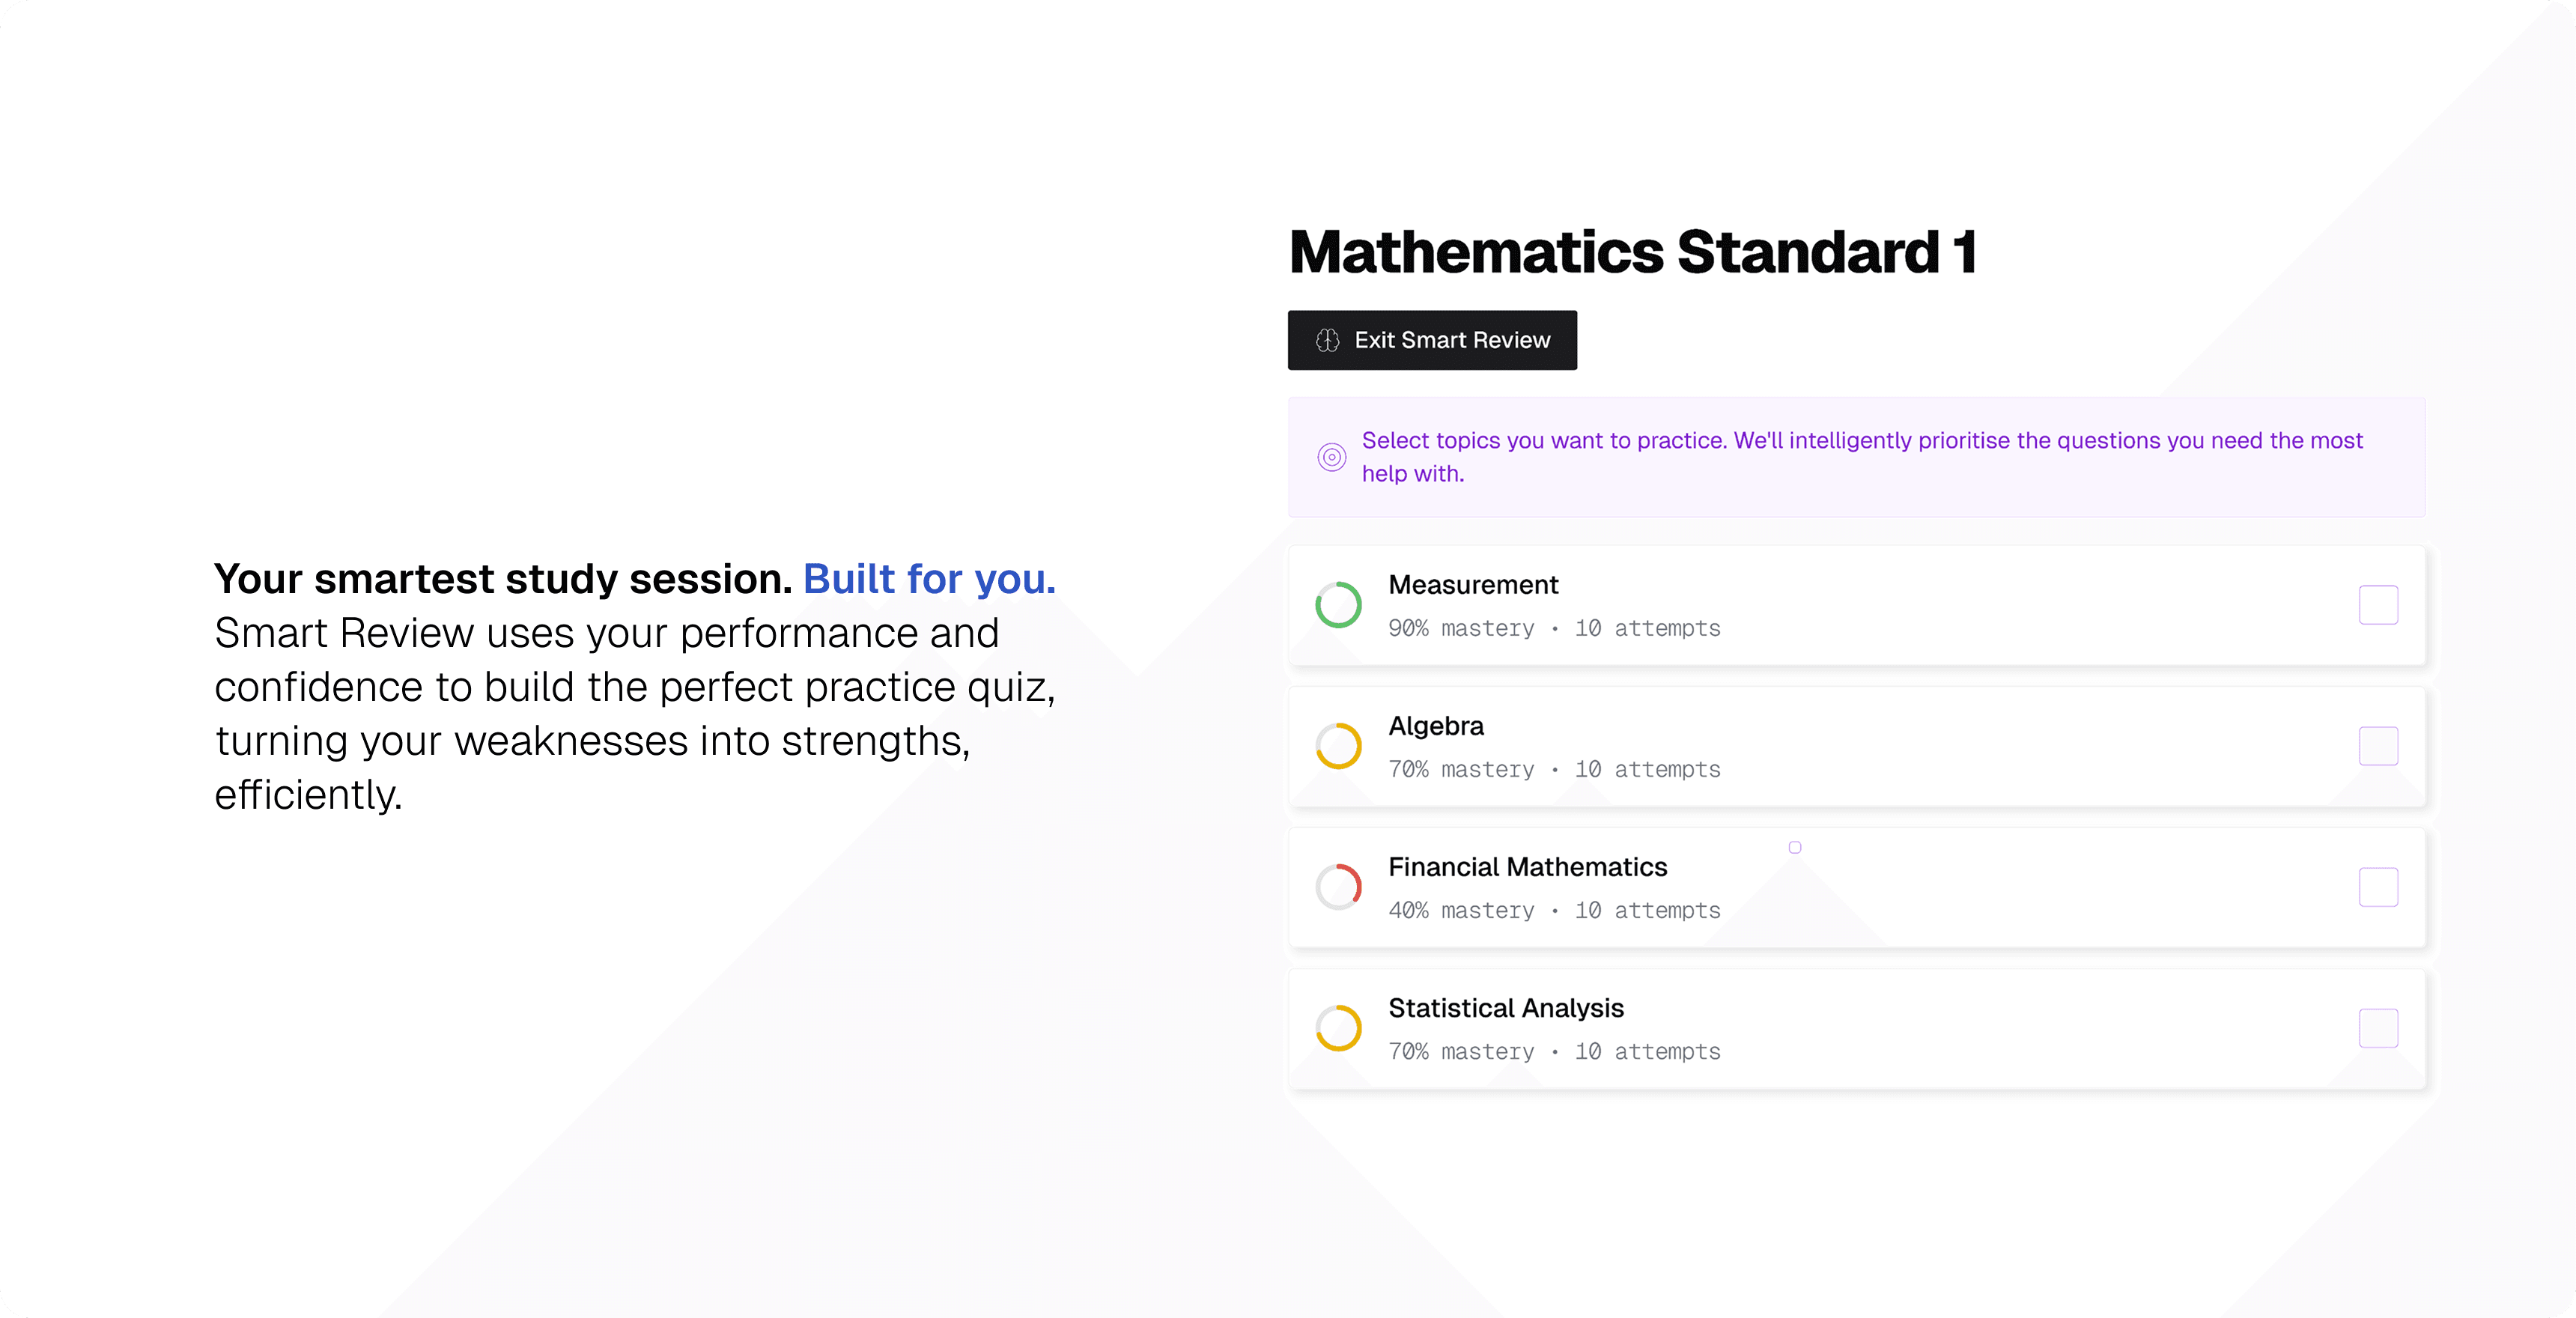Enable the Measurement topic checkbox
The width and height of the screenshot is (2576, 1318).
pos(2379,604)
